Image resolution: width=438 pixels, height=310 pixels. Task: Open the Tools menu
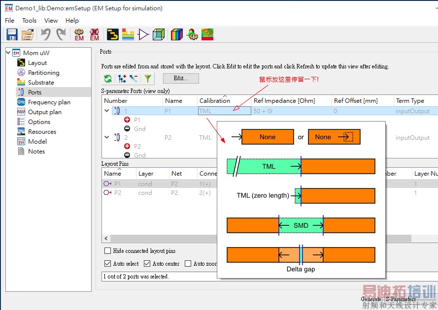point(30,20)
